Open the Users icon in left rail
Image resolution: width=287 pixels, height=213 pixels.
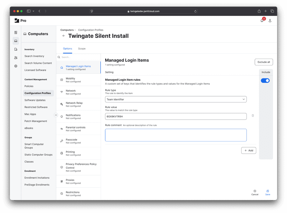pyautogui.click(x=16, y=58)
